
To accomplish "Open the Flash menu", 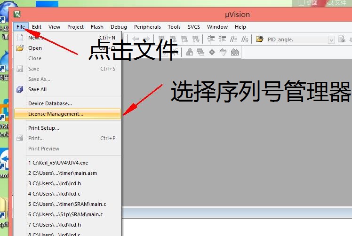I will [97, 27].
